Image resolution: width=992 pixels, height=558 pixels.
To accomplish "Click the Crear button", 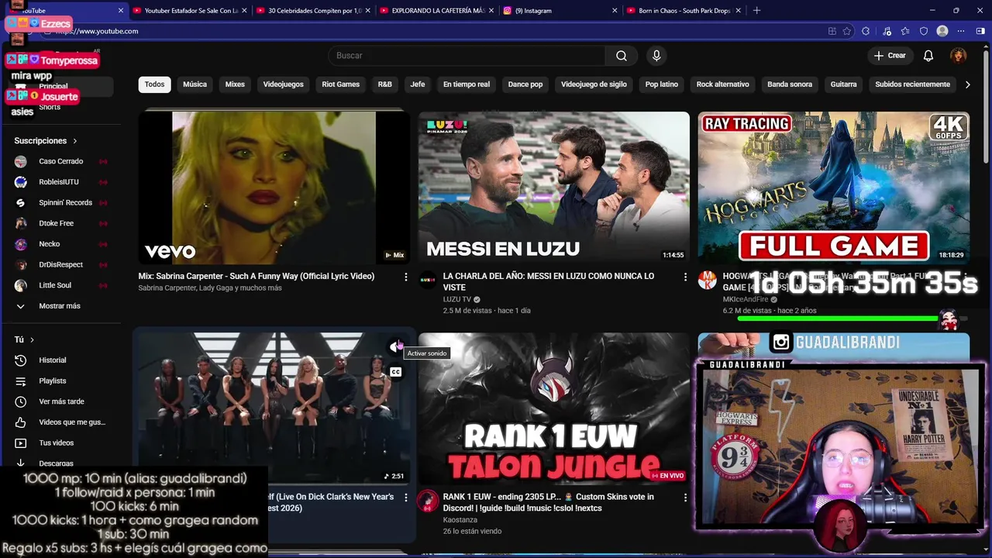I will 890,56.
